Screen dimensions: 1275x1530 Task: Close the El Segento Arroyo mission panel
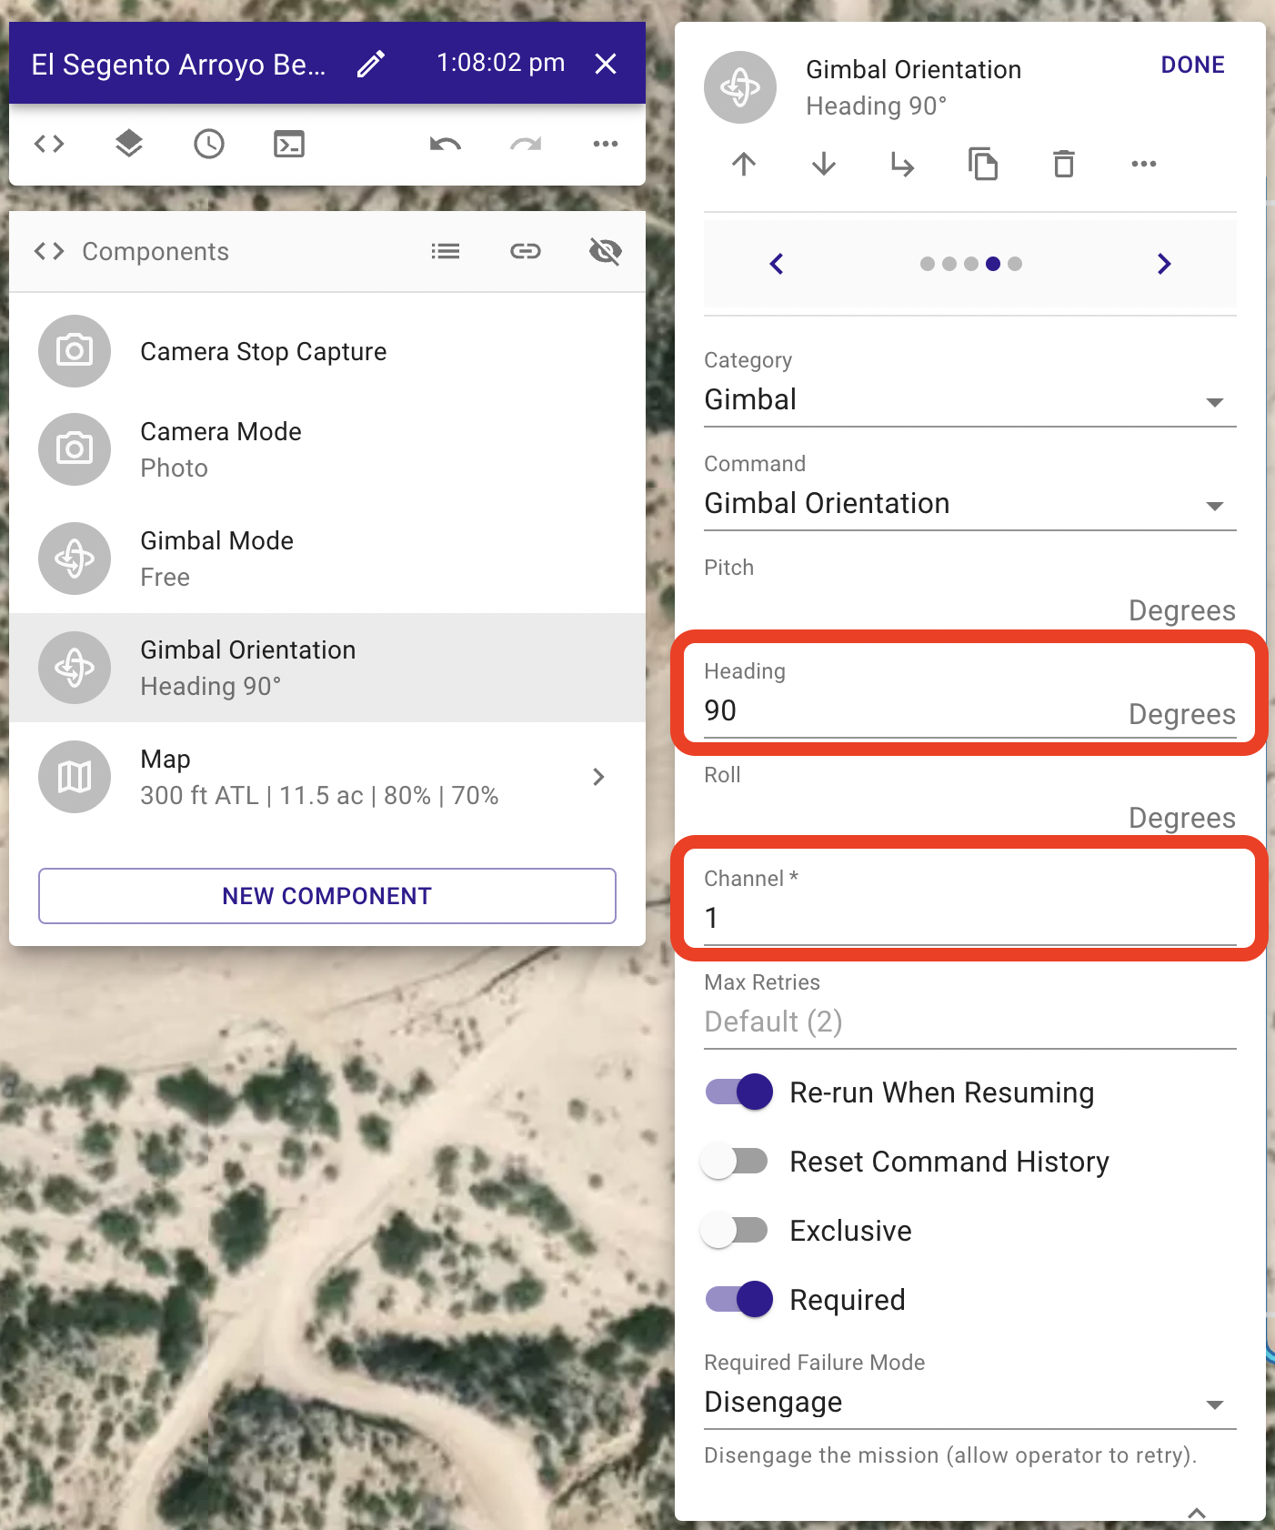click(x=606, y=64)
